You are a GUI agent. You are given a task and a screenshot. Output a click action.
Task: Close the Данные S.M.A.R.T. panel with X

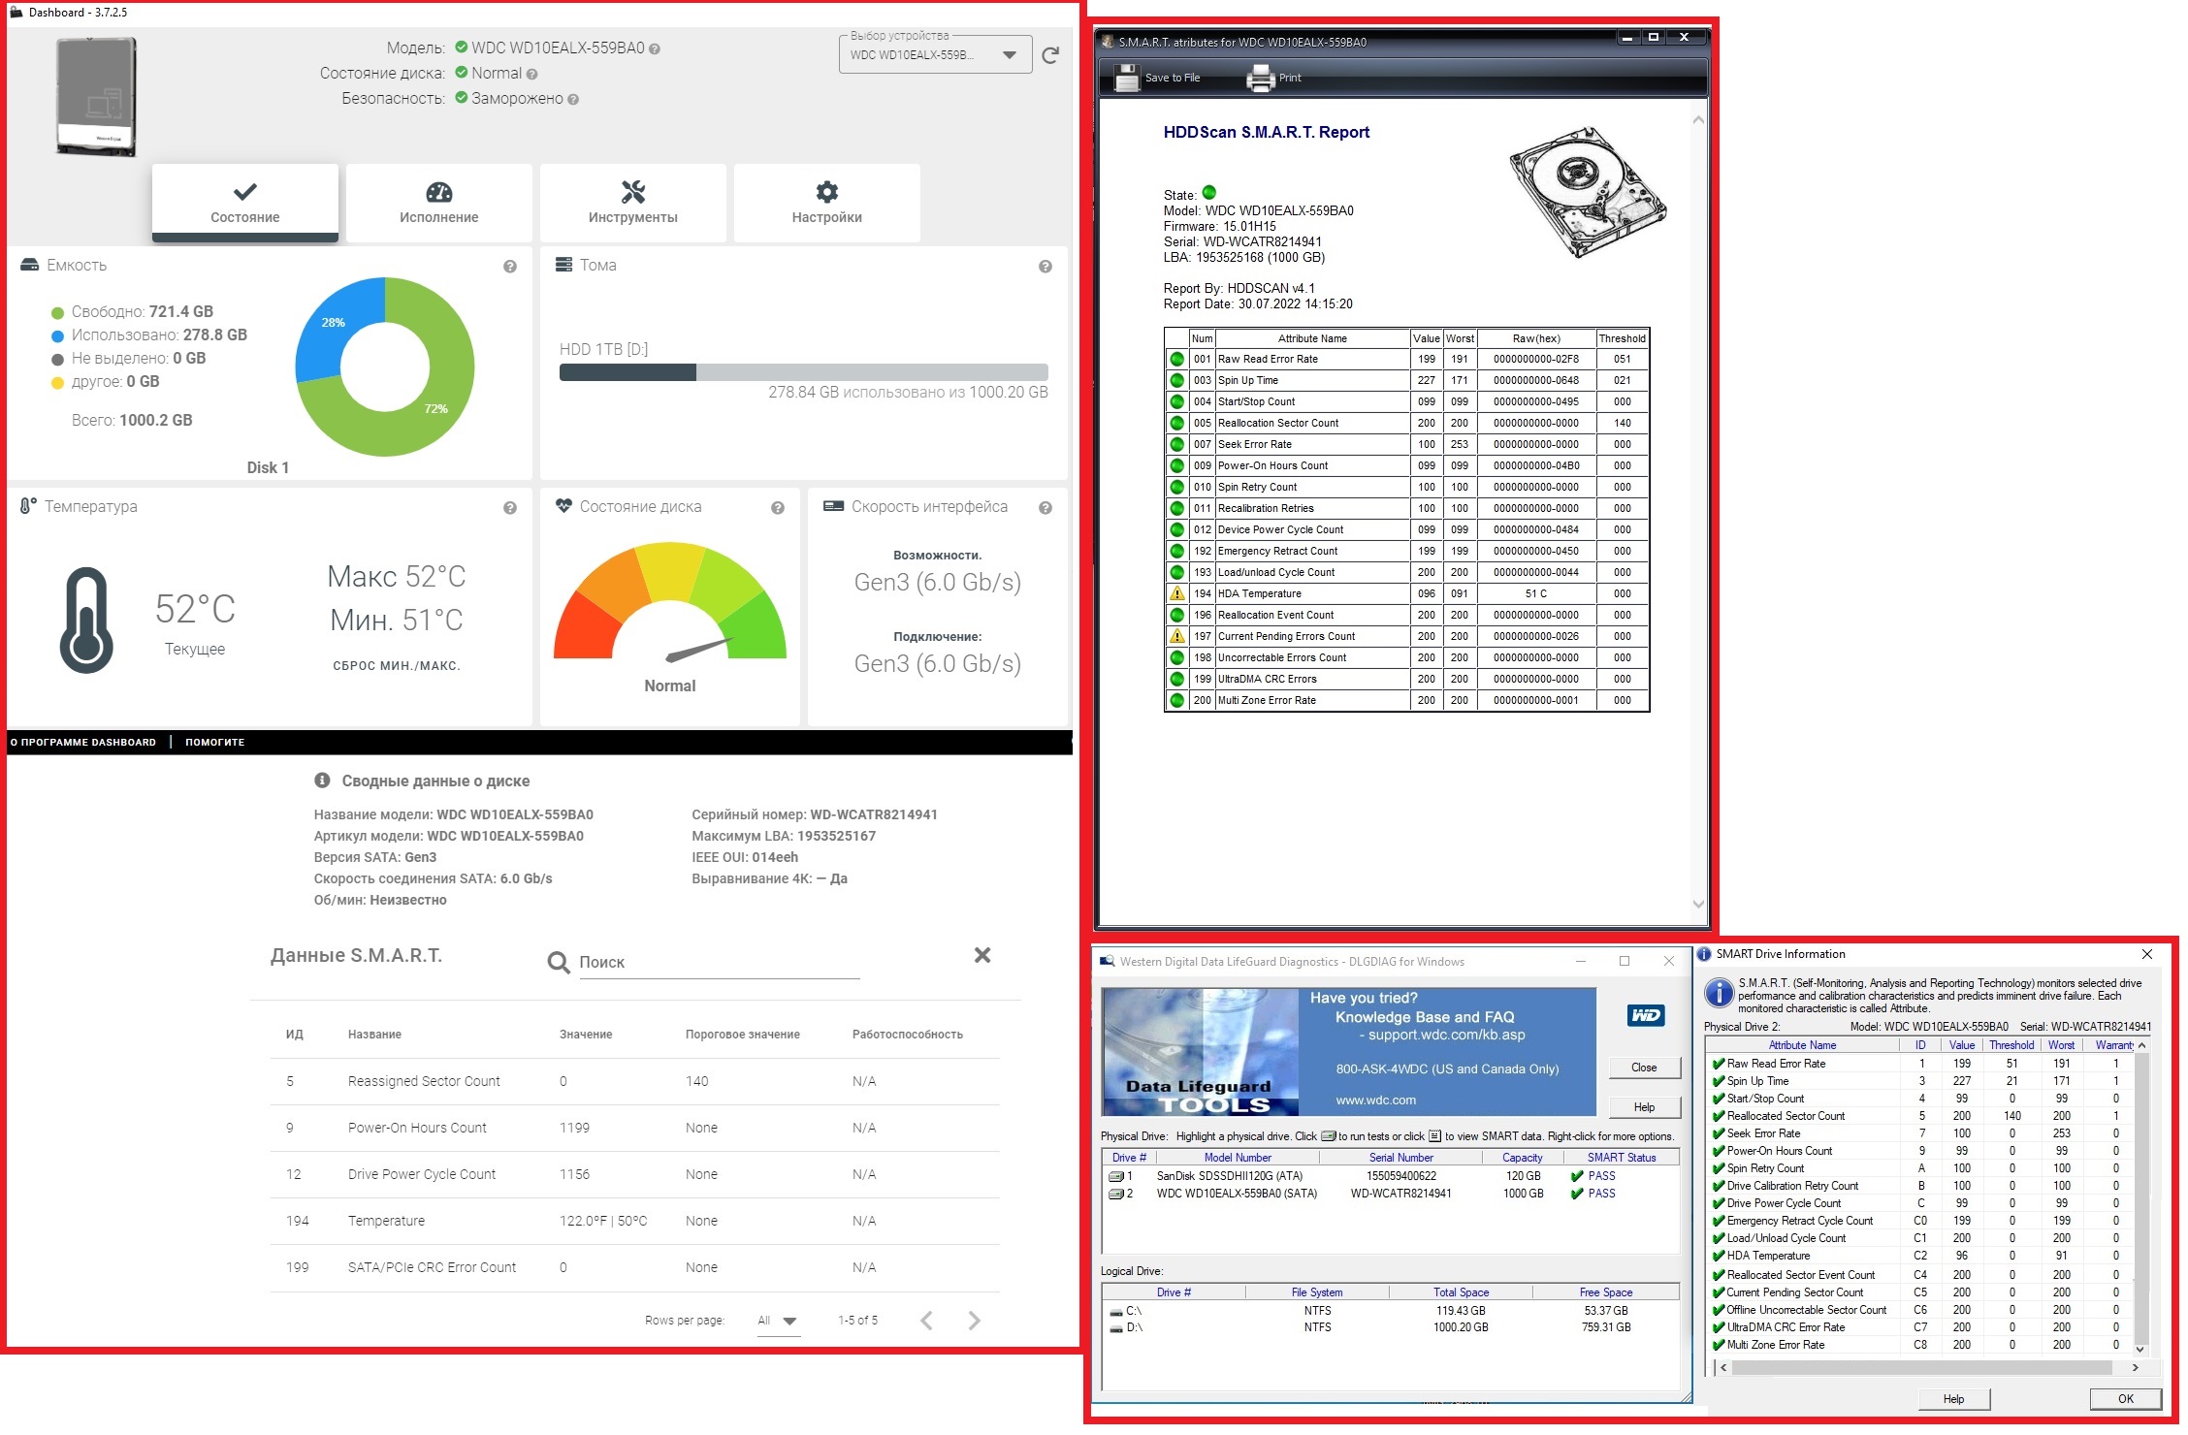[981, 956]
